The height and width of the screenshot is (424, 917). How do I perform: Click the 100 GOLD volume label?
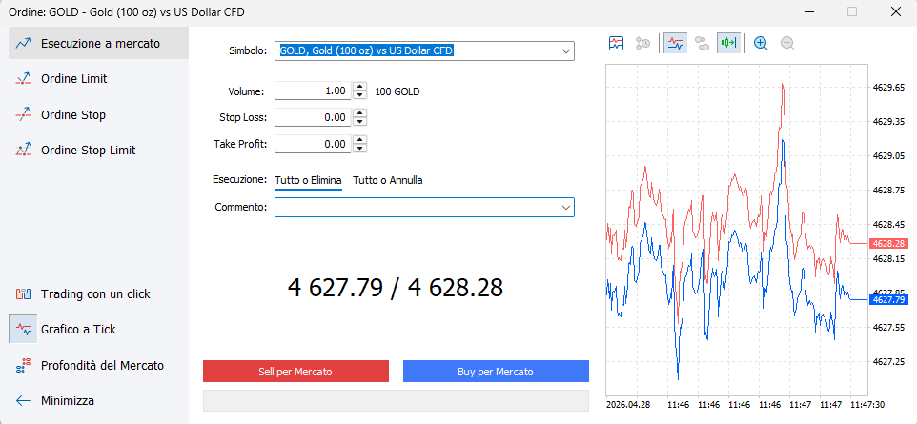pos(397,91)
